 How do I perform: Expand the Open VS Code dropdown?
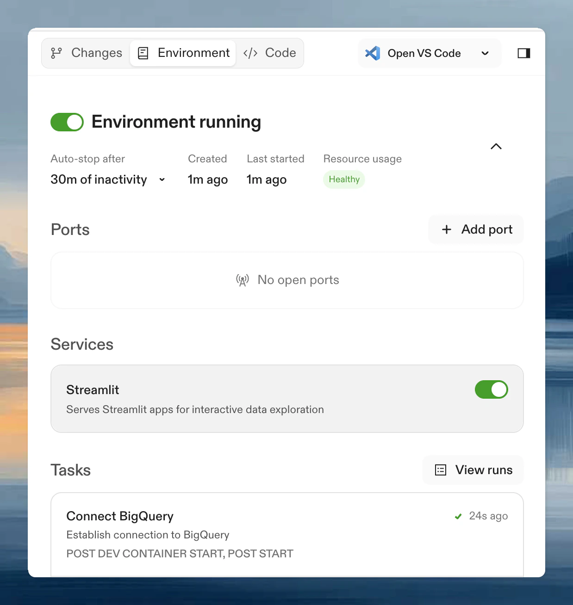pyautogui.click(x=485, y=53)
